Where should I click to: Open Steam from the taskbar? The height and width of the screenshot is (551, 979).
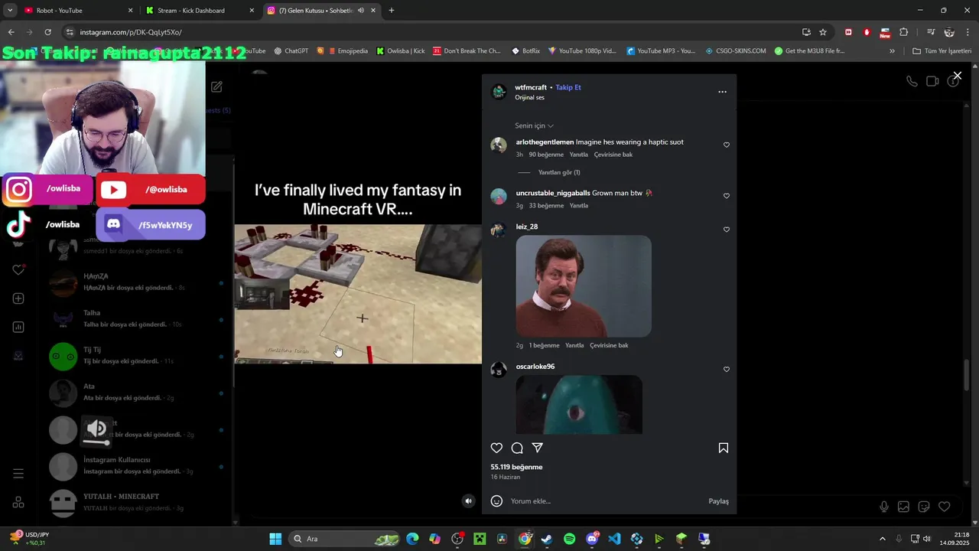click(547, 539)
